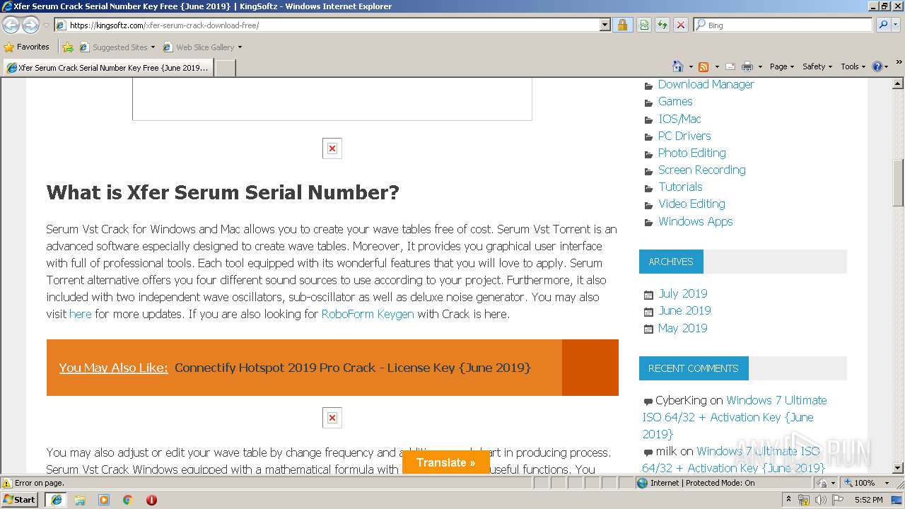Viewport: 905px width, 509px height.
Task: Click the Stop loading icon
Action: click(680, 25)
